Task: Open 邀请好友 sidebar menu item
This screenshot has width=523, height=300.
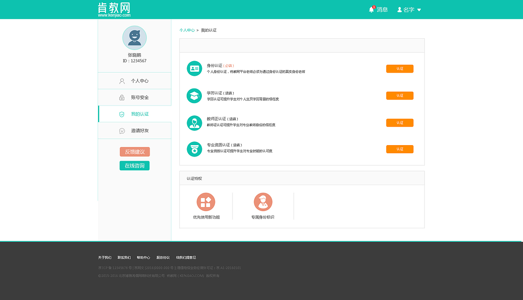Action: click(x=134, y=130)
